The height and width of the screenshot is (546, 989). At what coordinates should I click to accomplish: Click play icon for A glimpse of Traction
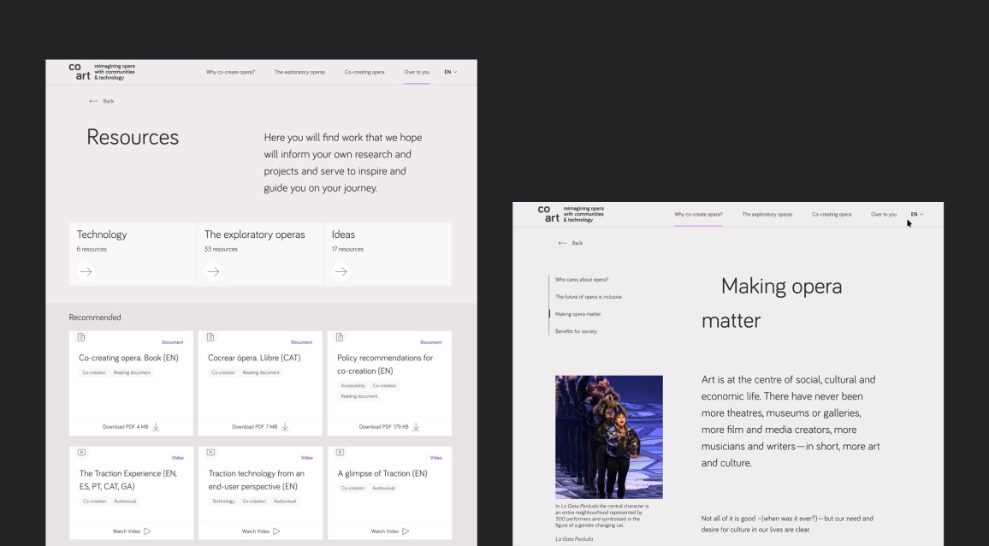pos(406,531)
